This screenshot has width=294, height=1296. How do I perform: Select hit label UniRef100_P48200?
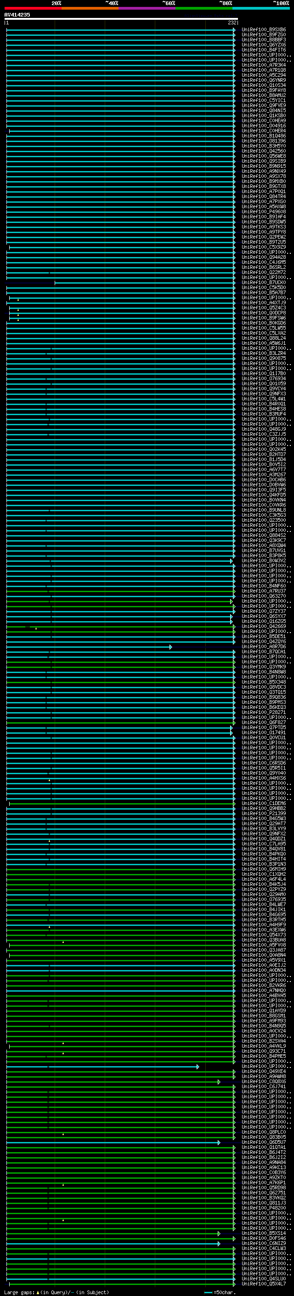click(x=264, y=1208)
